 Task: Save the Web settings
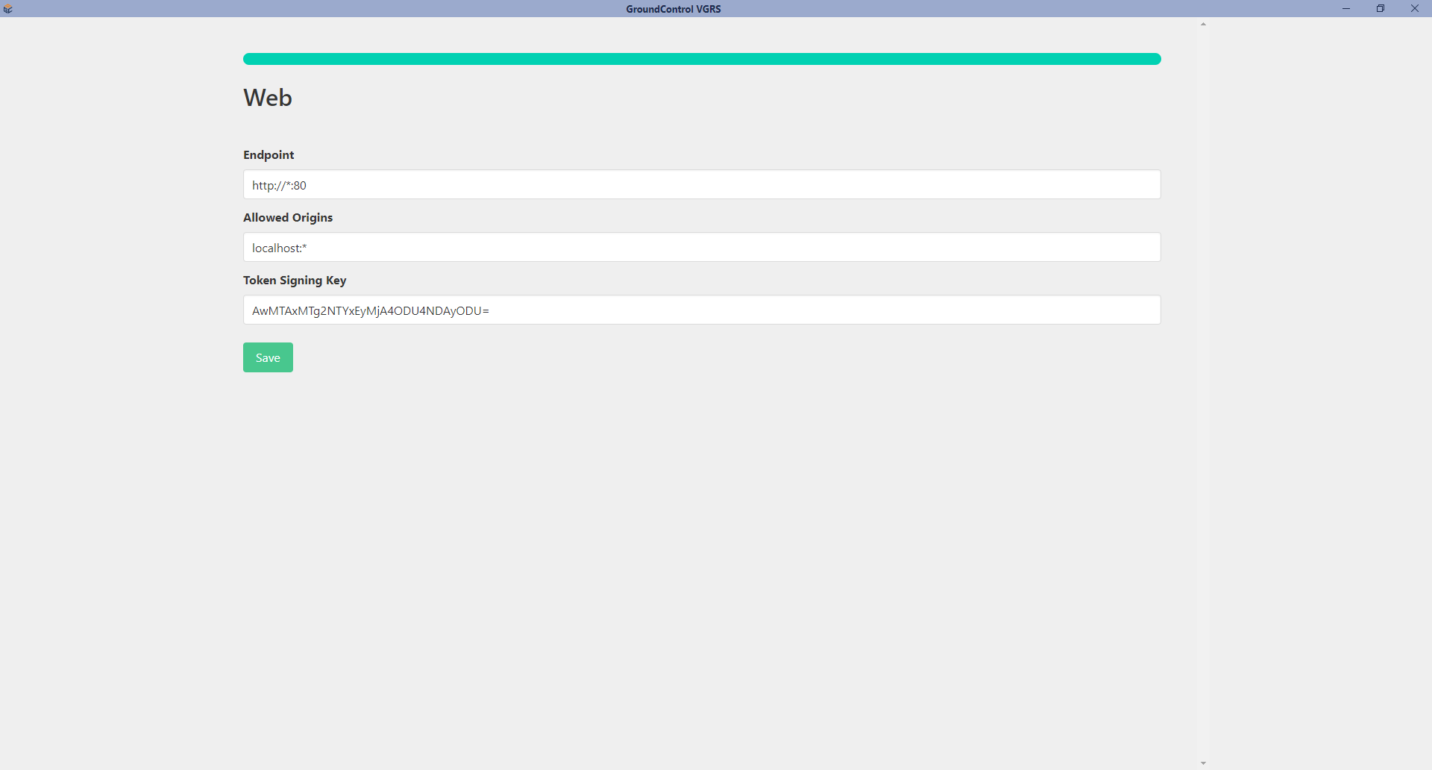(x=268, y=357)
